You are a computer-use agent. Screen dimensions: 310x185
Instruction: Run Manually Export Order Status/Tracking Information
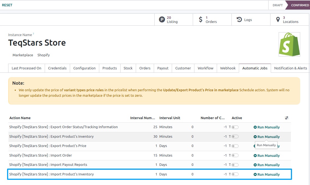pyautogui.click(x=266, y=127)
